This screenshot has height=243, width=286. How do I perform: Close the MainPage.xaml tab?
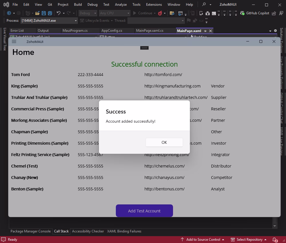tap(210, 31)
